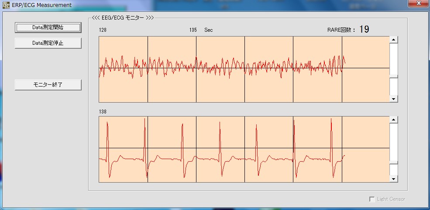Click the ERP/ECG Measurement title bar text
The height and width of the screenshot is (210, 430).
(x=41, y=5)
